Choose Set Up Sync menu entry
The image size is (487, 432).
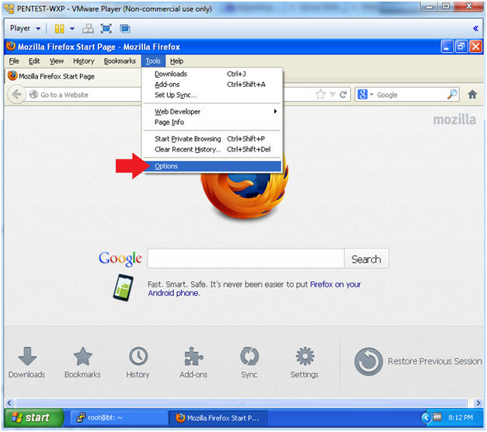[x=212, y=95]
